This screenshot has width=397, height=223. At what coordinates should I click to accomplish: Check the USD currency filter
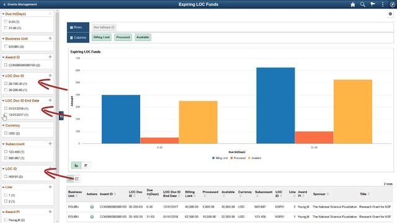tap(6, 133)
